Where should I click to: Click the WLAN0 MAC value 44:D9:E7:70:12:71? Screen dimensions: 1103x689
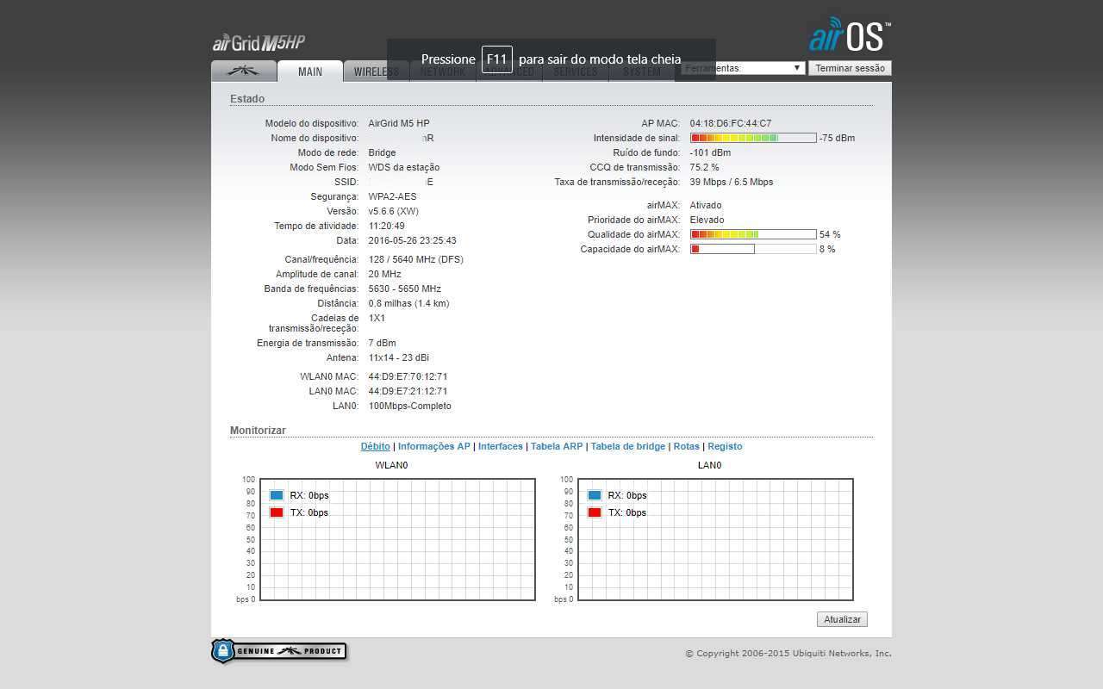click(x=408, y=376)
